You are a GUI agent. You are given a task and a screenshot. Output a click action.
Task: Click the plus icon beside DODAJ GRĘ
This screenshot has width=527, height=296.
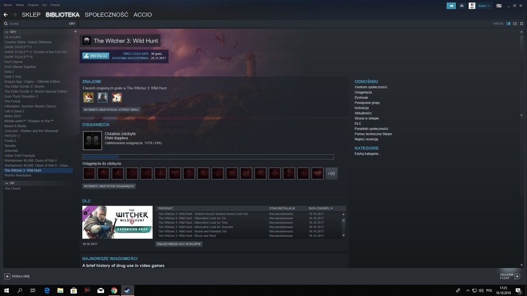pyautogui.click(x=7, y=276)
